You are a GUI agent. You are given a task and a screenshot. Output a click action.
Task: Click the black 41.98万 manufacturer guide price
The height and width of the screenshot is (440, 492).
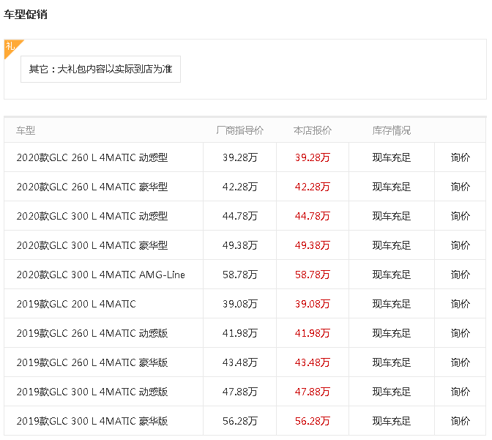click(x=240, y=333)
